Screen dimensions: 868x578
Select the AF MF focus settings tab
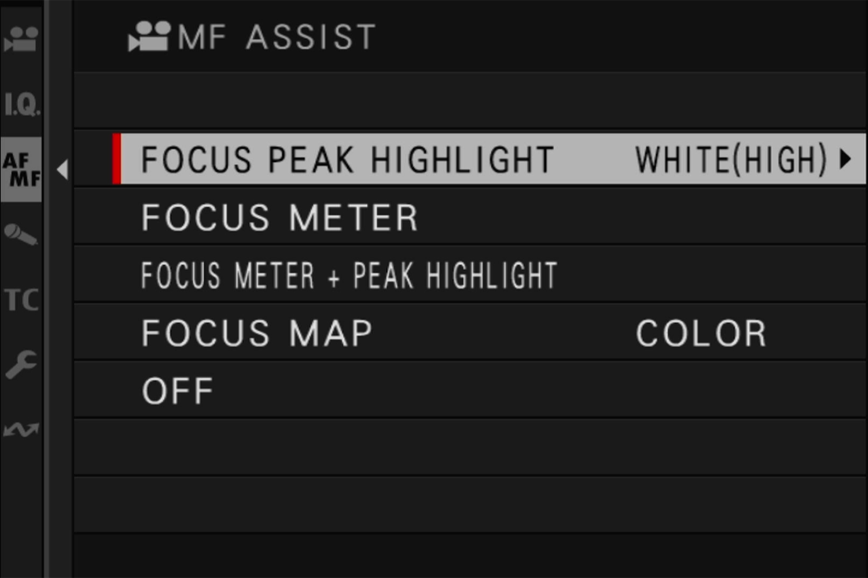pyautogui.click(x=21, y=169)
